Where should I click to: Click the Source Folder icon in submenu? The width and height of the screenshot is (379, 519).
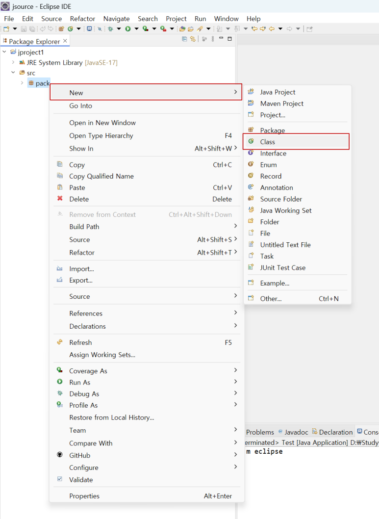pyautogui.click(x=251, y=198)
